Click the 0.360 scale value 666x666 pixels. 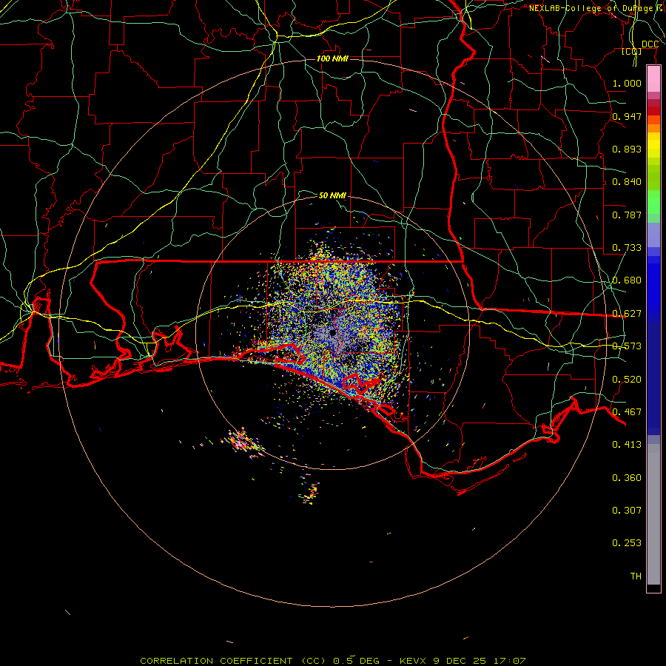(x=627, y=478)
